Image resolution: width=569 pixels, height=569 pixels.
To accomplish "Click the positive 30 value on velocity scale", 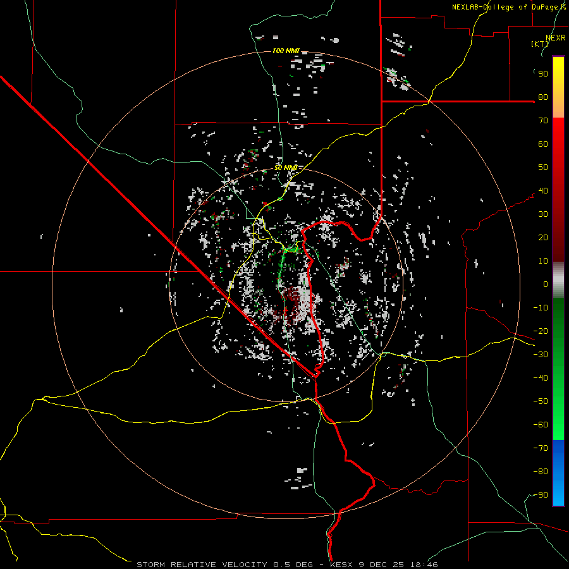I will (x=543, y=214).
